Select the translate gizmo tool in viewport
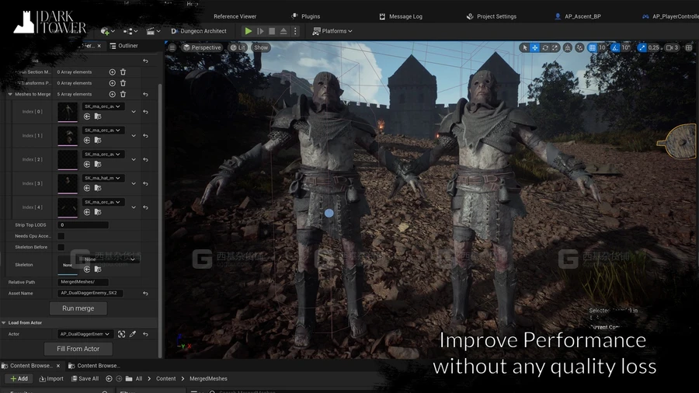The width and height of the screenshot is (699, 393). (x=534, y=47)
